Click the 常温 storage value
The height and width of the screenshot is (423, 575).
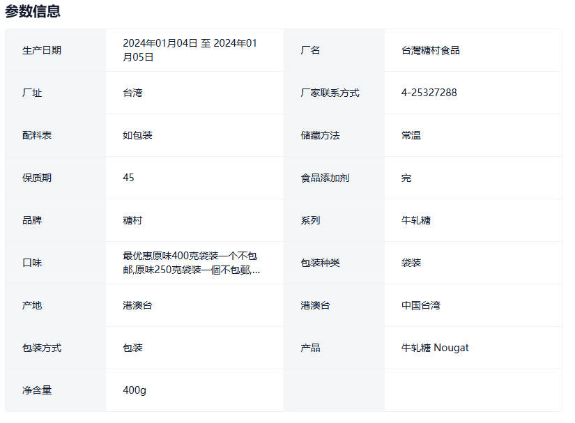[x=411, y=135]
